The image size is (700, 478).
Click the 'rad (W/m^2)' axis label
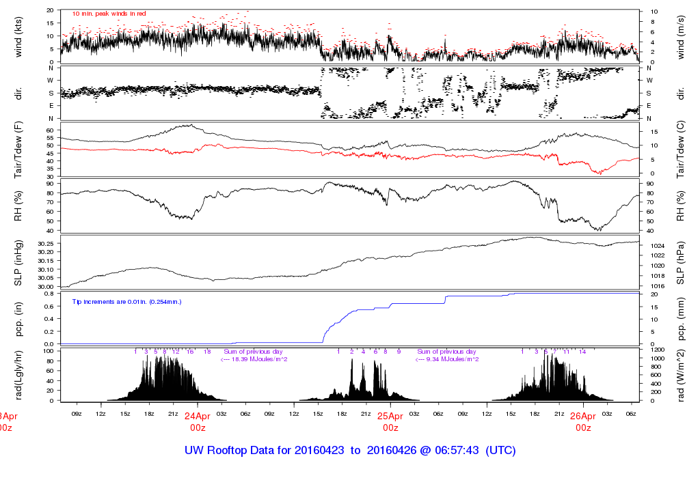(x=681, y=376)
